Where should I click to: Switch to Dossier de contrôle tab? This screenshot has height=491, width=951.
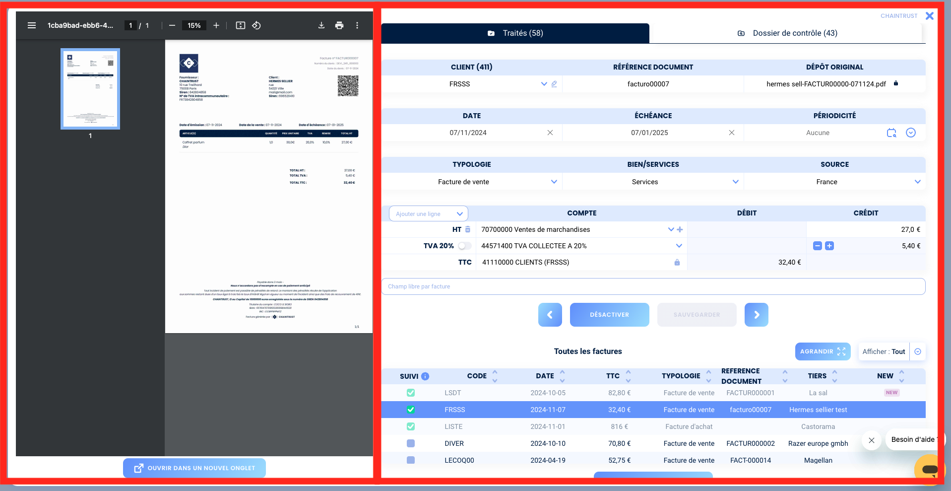coord(787,33)
